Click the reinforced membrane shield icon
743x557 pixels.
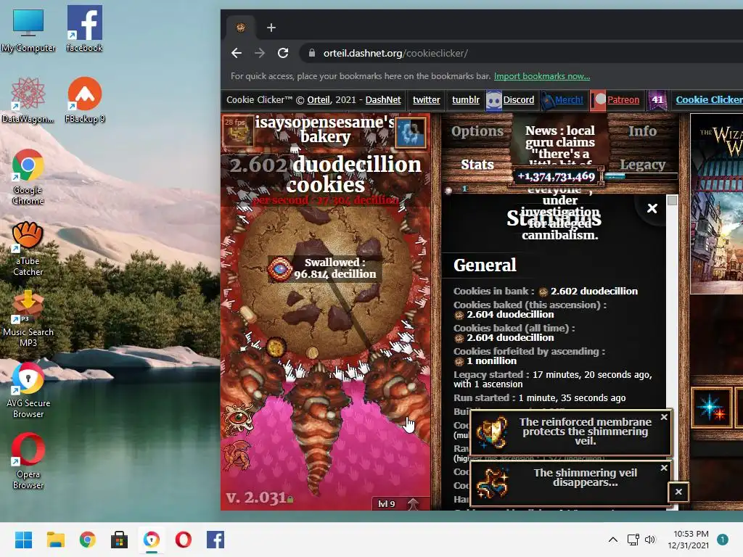(x=493, y=432)
